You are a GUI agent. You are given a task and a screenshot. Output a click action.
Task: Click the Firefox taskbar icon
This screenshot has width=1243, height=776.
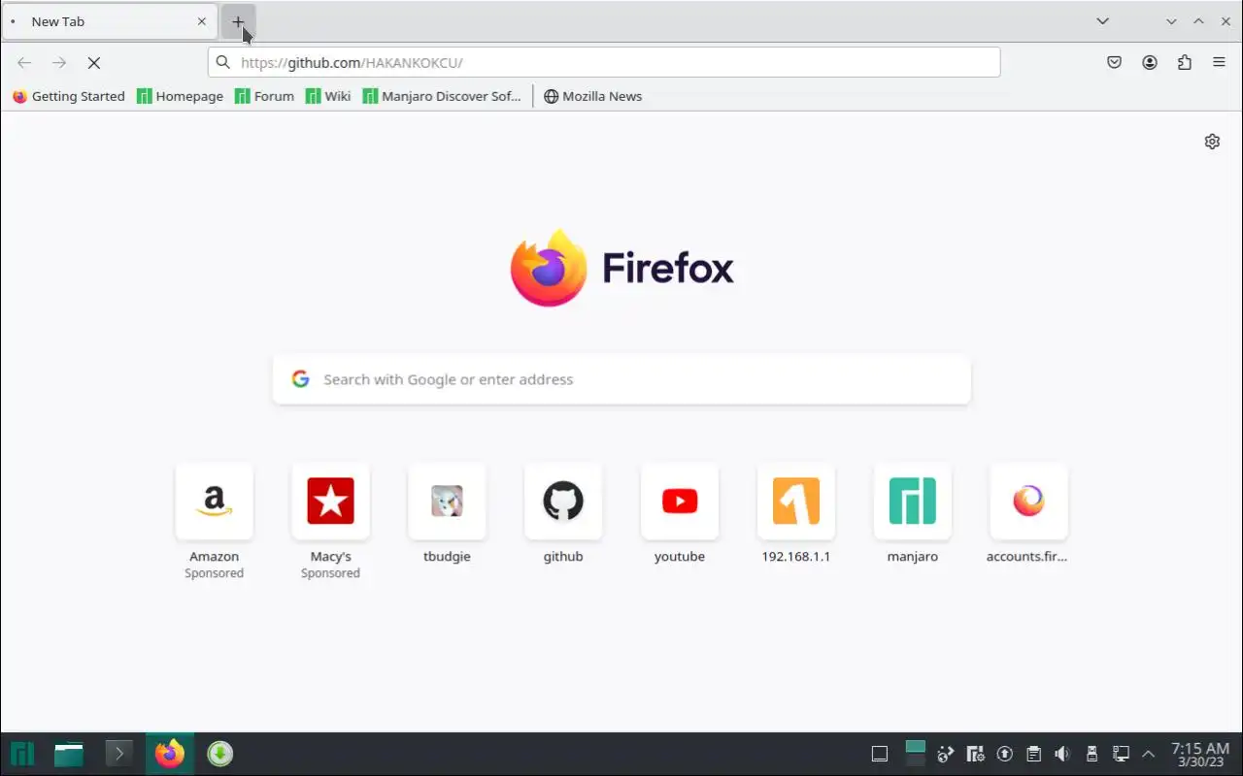click(170, 754)
